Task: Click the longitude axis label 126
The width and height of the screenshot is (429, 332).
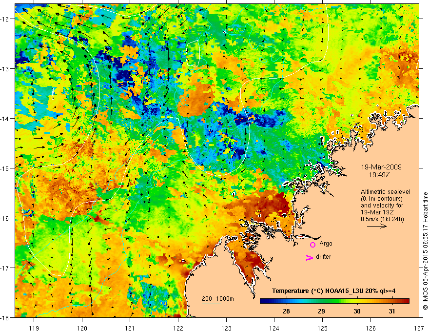Action: click(370, 328)
